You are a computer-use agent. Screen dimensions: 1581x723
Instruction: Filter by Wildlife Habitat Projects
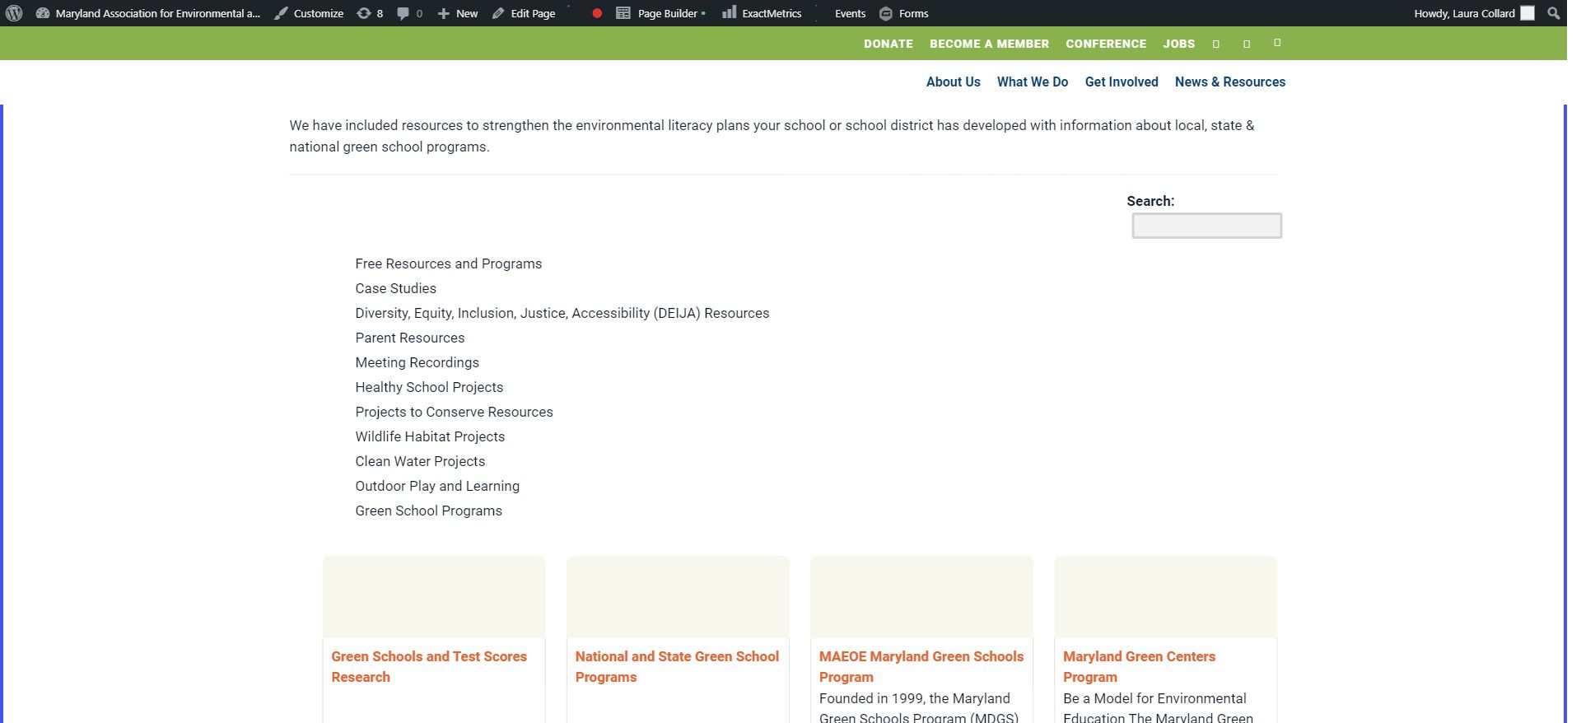tap(430, 436)
